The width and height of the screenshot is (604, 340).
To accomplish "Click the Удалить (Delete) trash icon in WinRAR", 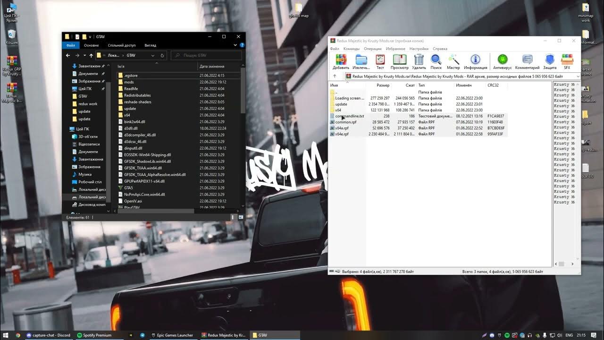I will (419, 61).
